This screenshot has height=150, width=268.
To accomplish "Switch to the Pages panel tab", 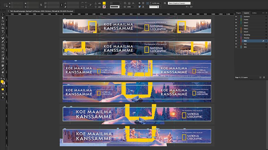I will [238, 13].
